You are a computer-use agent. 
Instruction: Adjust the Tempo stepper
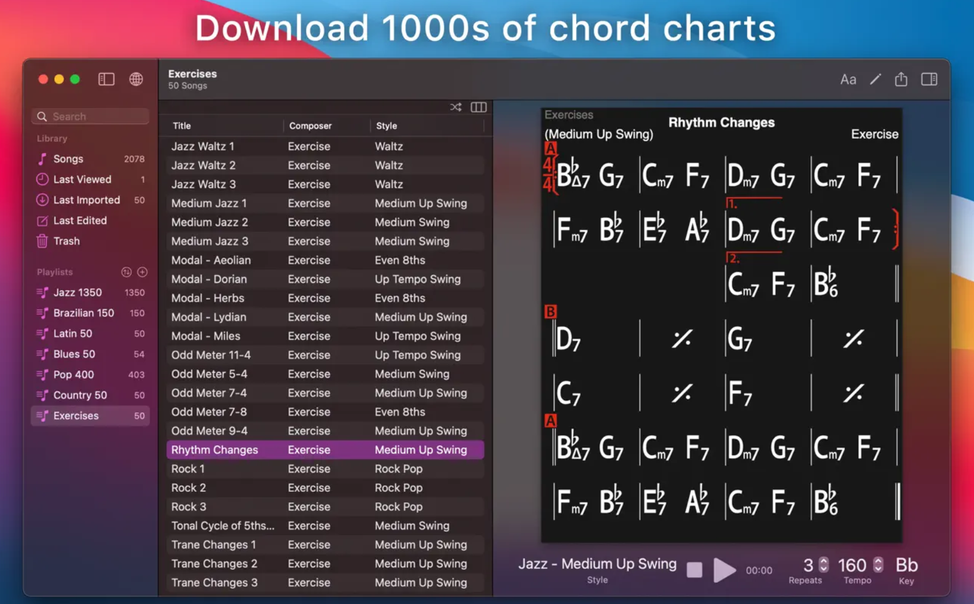point(878,564)
